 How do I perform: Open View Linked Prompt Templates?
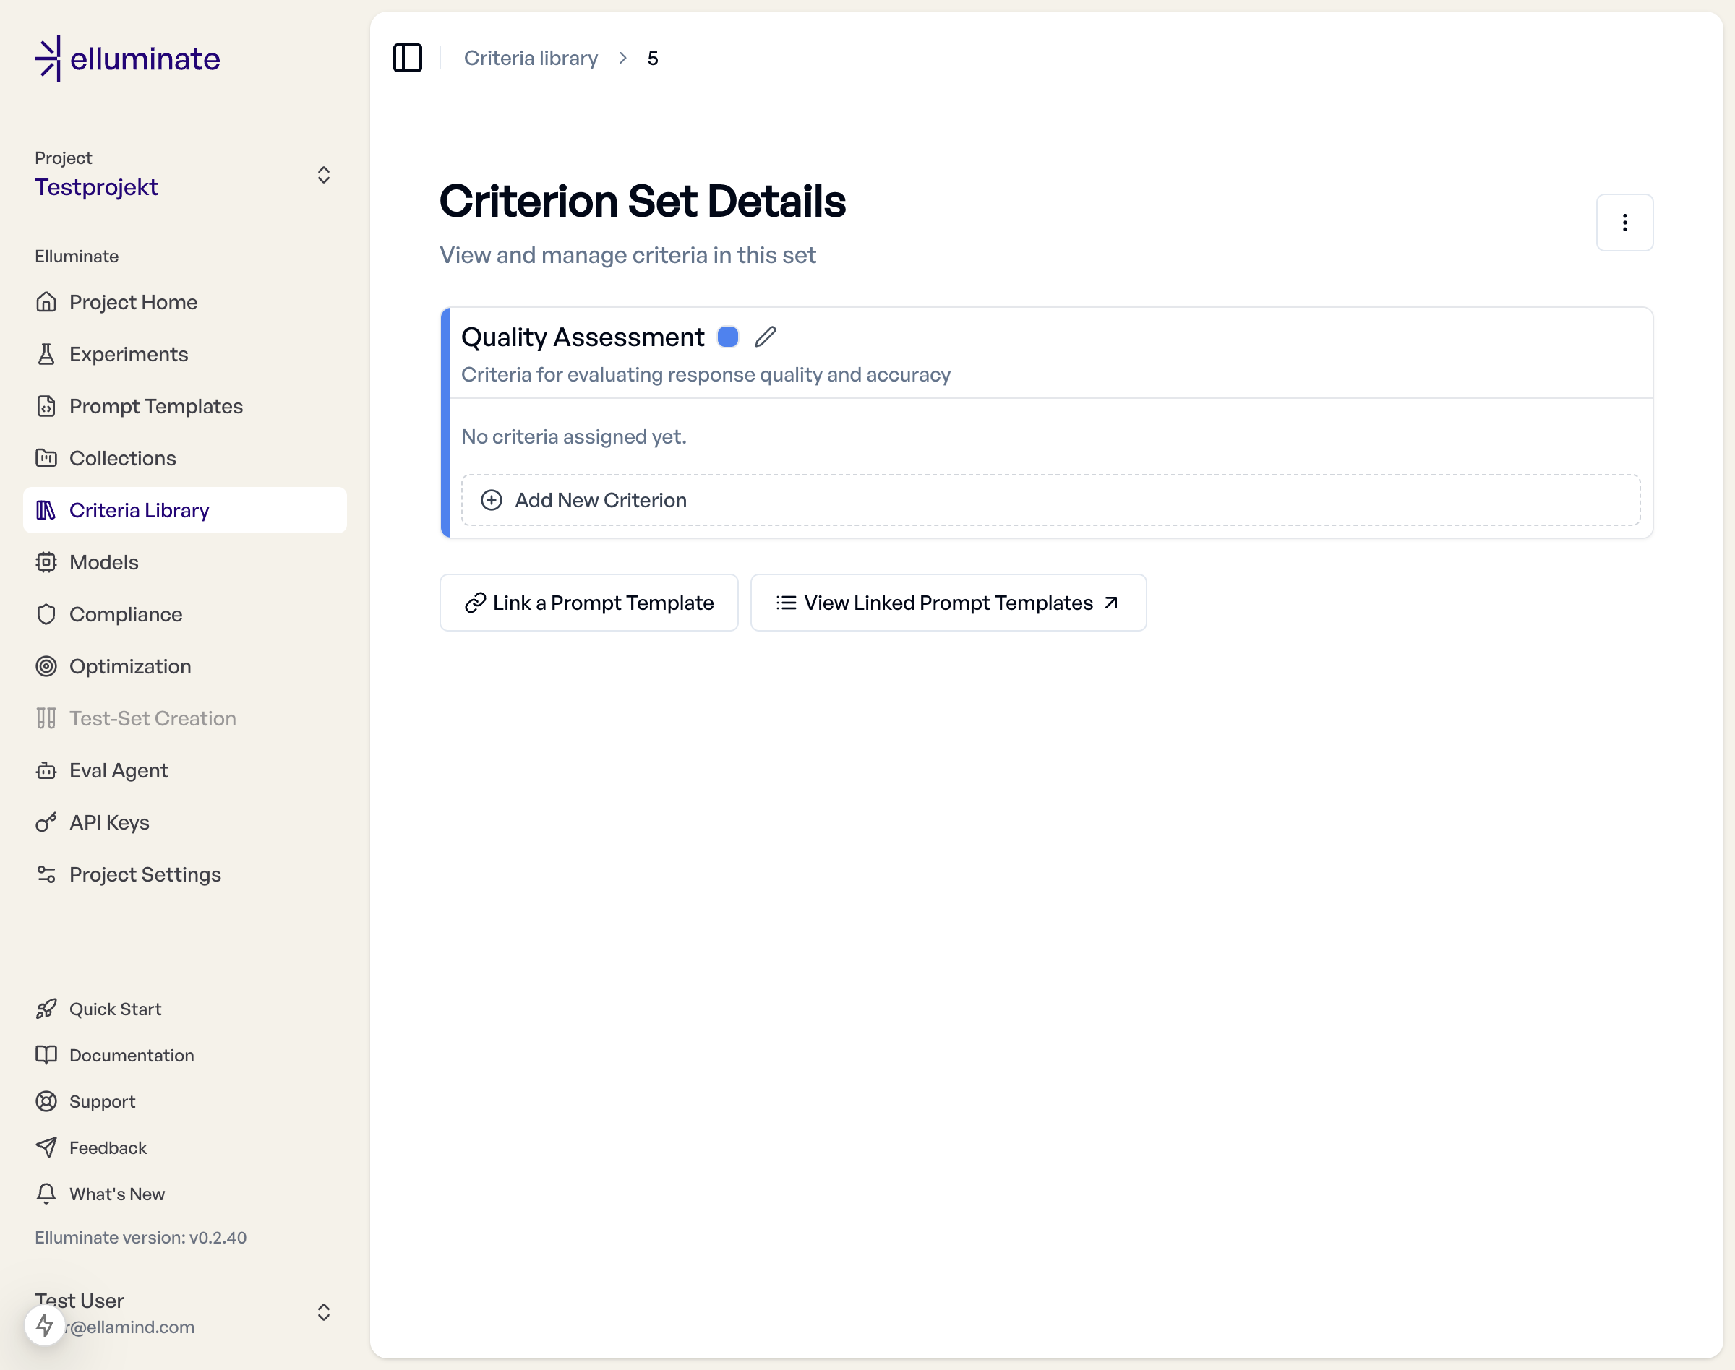point(948,603)
